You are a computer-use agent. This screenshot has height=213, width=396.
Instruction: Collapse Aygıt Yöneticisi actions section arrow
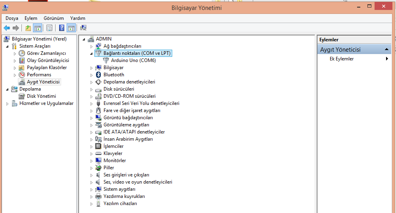click(x=386, y=49)
